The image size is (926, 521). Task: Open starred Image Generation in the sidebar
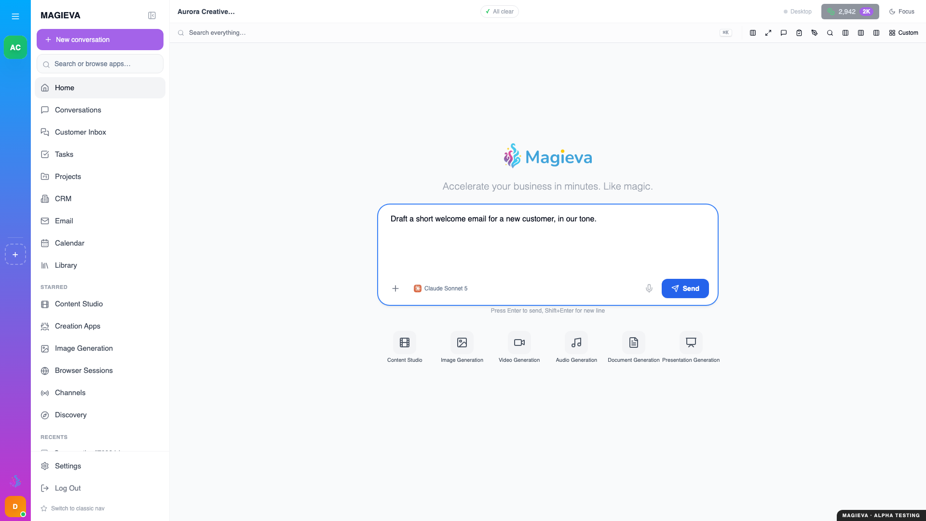(x=100, y=348)
